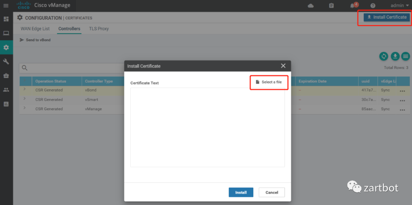Open the Administration people sidebar icon

click(x=6, y=90)
